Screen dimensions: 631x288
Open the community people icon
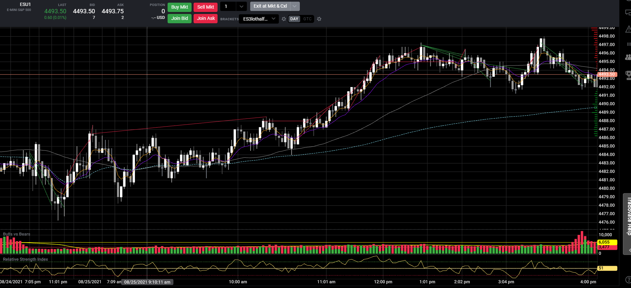pyautogui.click(x=628, y=57)
